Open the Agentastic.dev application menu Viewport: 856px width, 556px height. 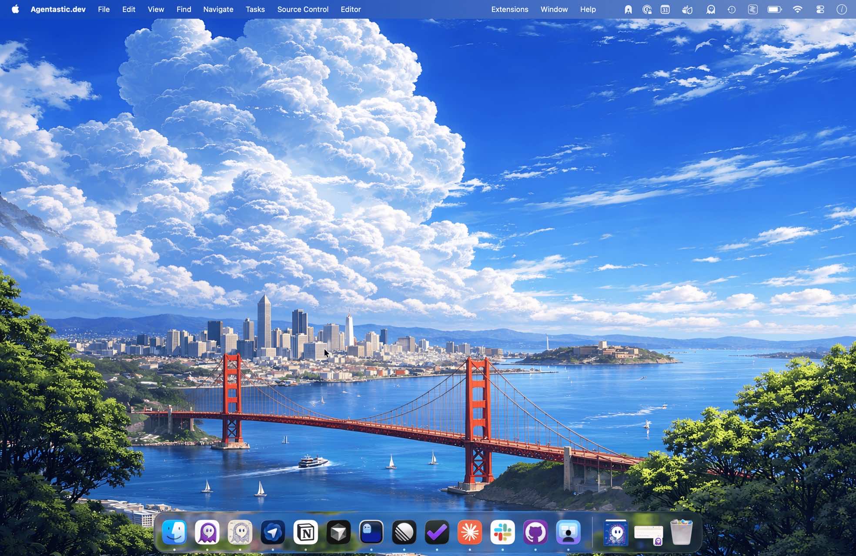[58, 10]
